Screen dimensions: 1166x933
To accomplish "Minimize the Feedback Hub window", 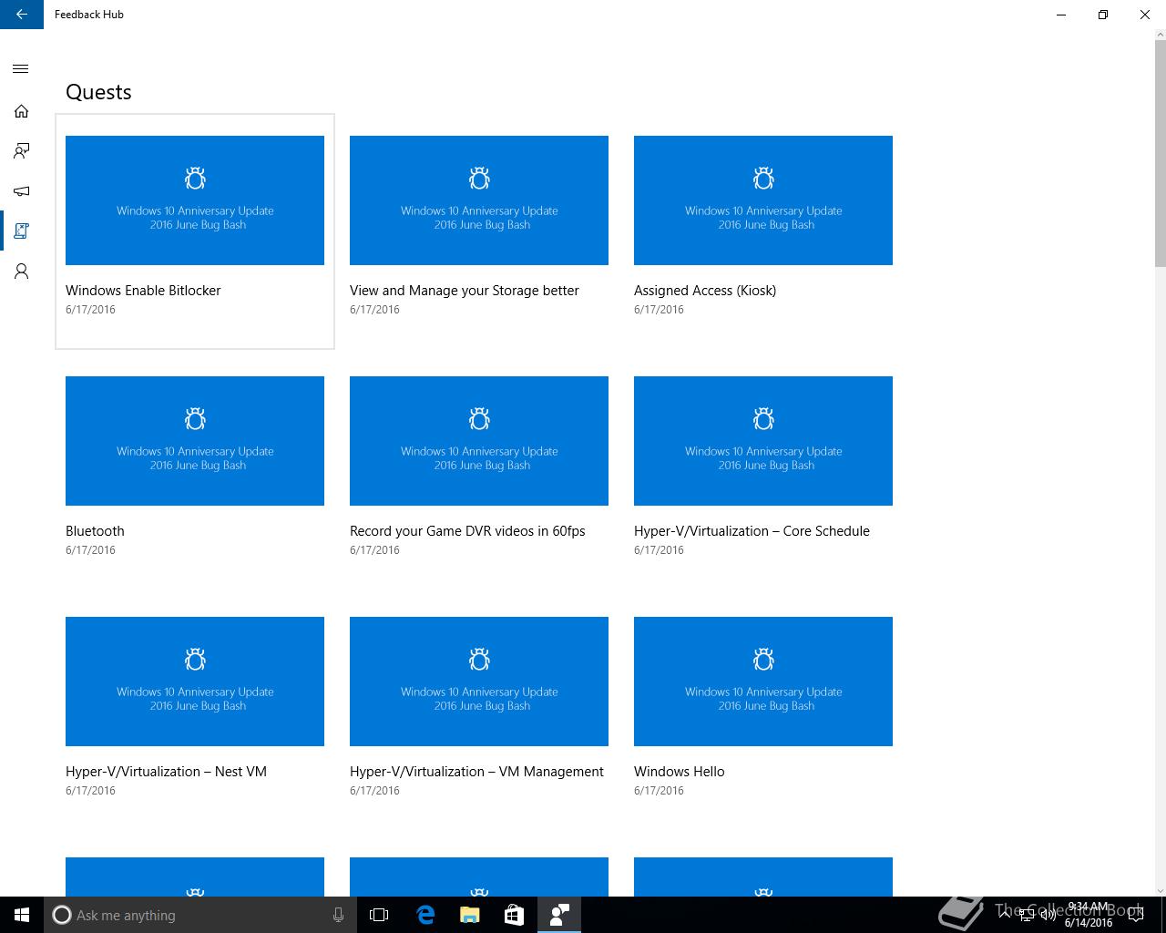I will pos(1061,15).
